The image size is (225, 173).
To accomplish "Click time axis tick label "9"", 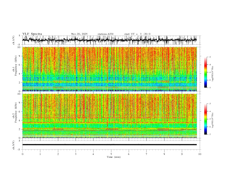I will pos(182,154).
